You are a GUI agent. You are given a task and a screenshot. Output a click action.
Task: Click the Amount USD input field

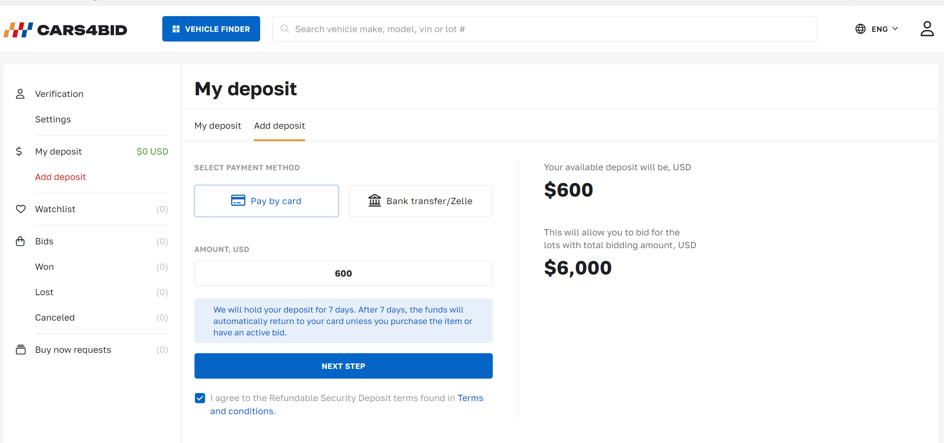[x=344, y=273]
